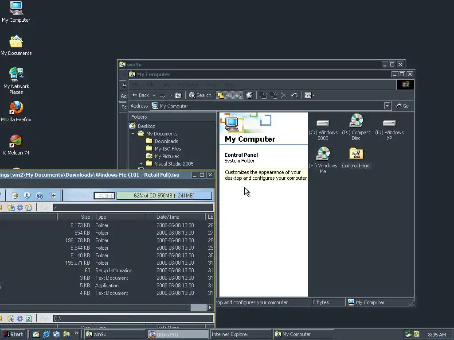
Task: Click the globe folder icon left of the upper gear
Action: [x=11, y=207]
